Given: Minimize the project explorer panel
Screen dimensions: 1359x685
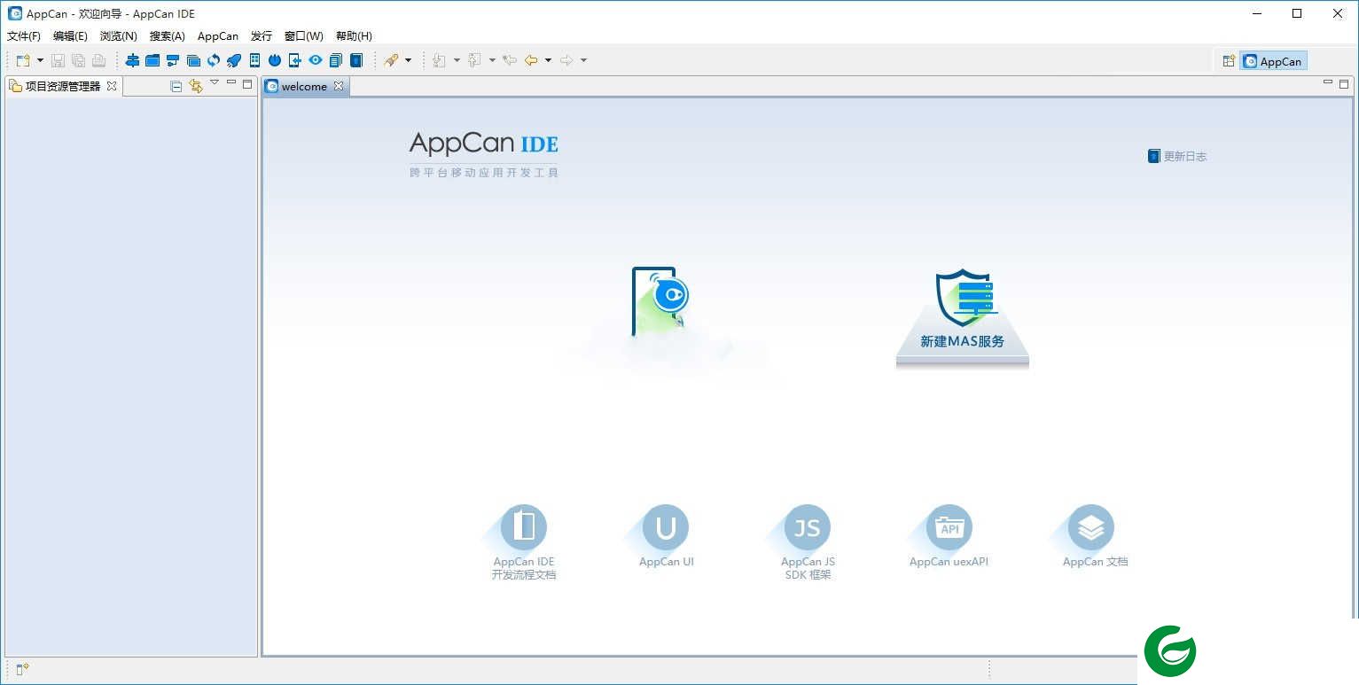Looking at the screenshot, I should point(231,82).
